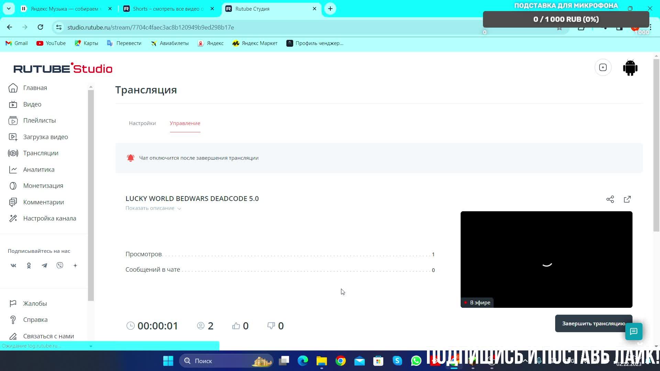
Task: Open Комментарии in the sidebar
Action: (43, 202)
